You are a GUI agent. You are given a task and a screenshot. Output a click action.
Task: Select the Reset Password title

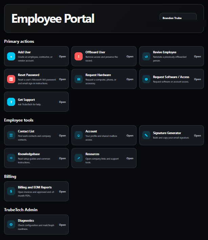pos(28,75)
